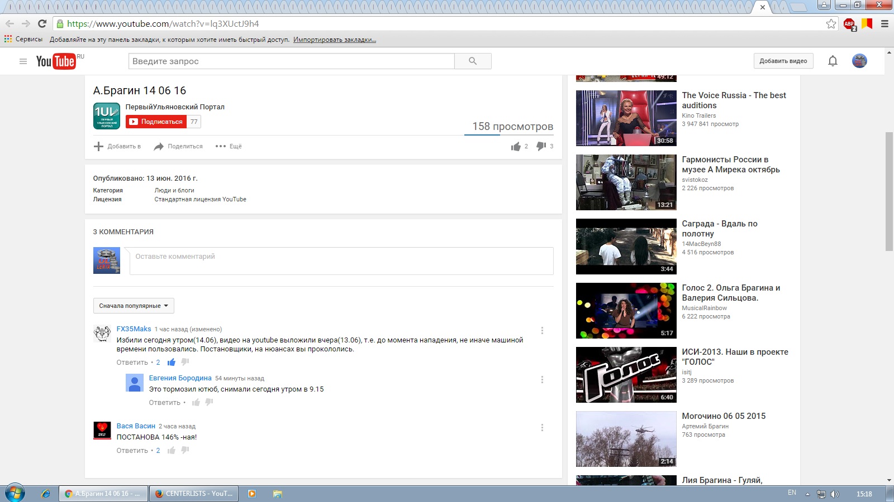Like Вася Васин's comment
The image size is (894, 502).
[172, 451]
